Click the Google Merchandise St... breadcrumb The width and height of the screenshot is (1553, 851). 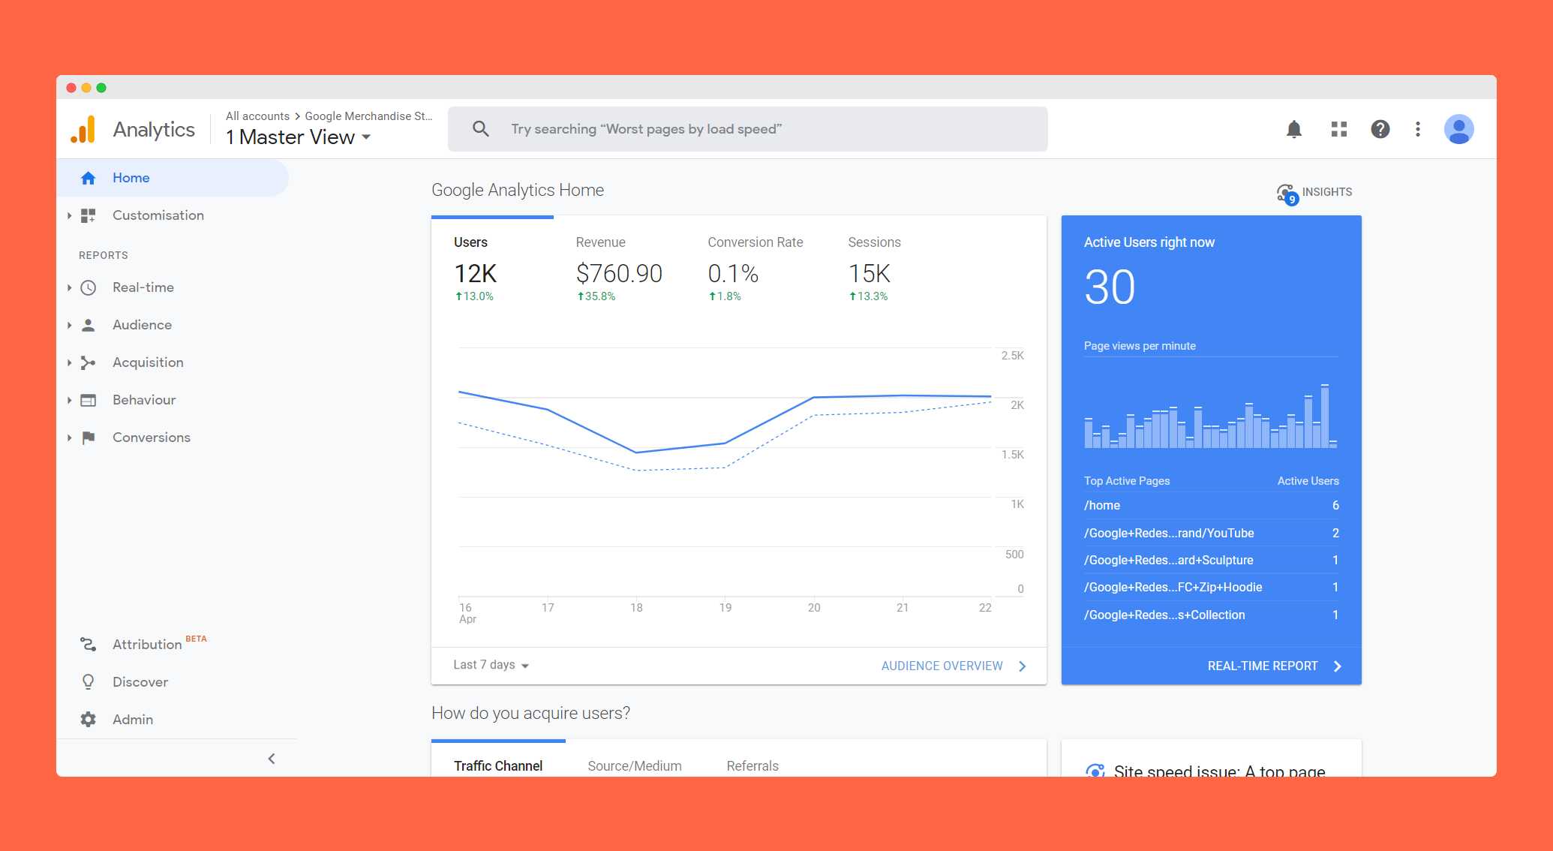pos(368,116)
